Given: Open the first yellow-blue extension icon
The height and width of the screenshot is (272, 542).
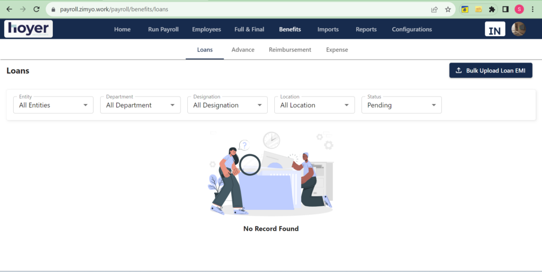Looking at the screenshot, I should (x=465, y=10).
